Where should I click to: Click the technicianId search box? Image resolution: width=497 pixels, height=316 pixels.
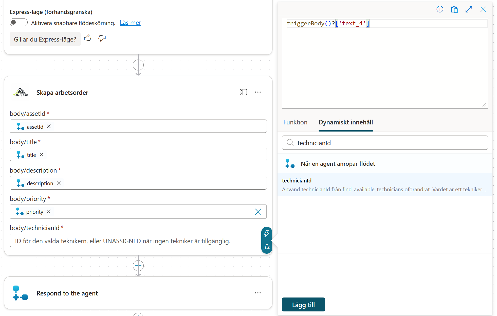point(385,143)
